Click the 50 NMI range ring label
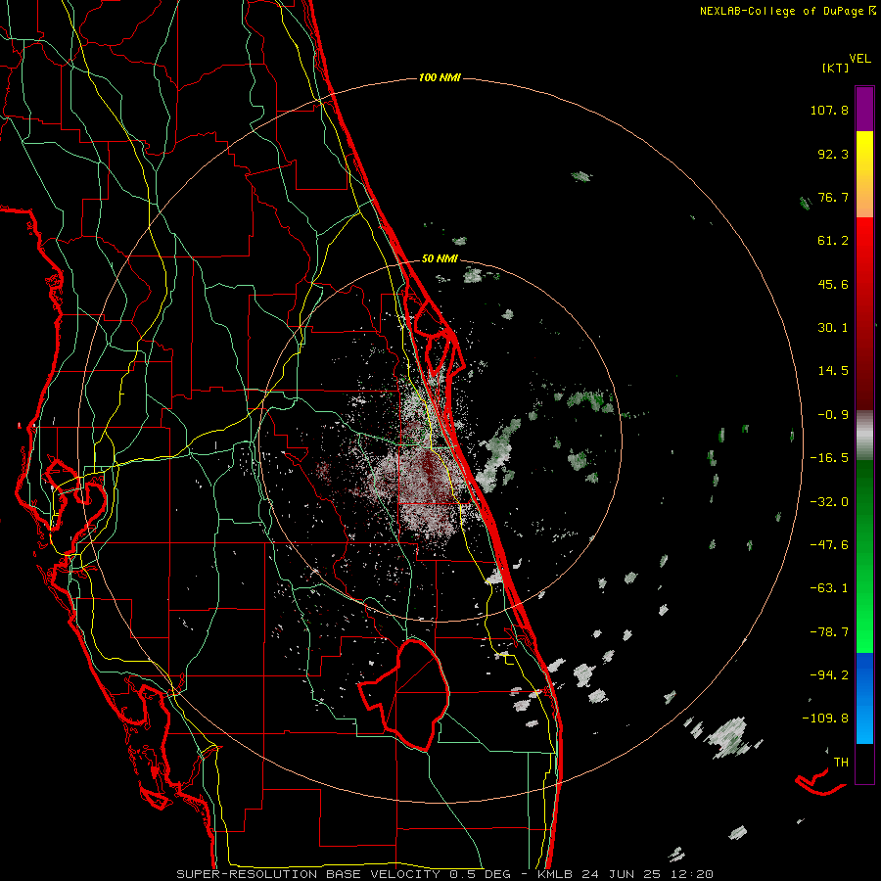 (x=440, y=259)
